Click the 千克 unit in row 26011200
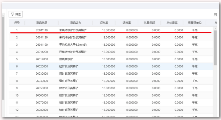Image resolution: width=221 pixels, height=120 pixels. pyautogui.click(x=195, y=52)
